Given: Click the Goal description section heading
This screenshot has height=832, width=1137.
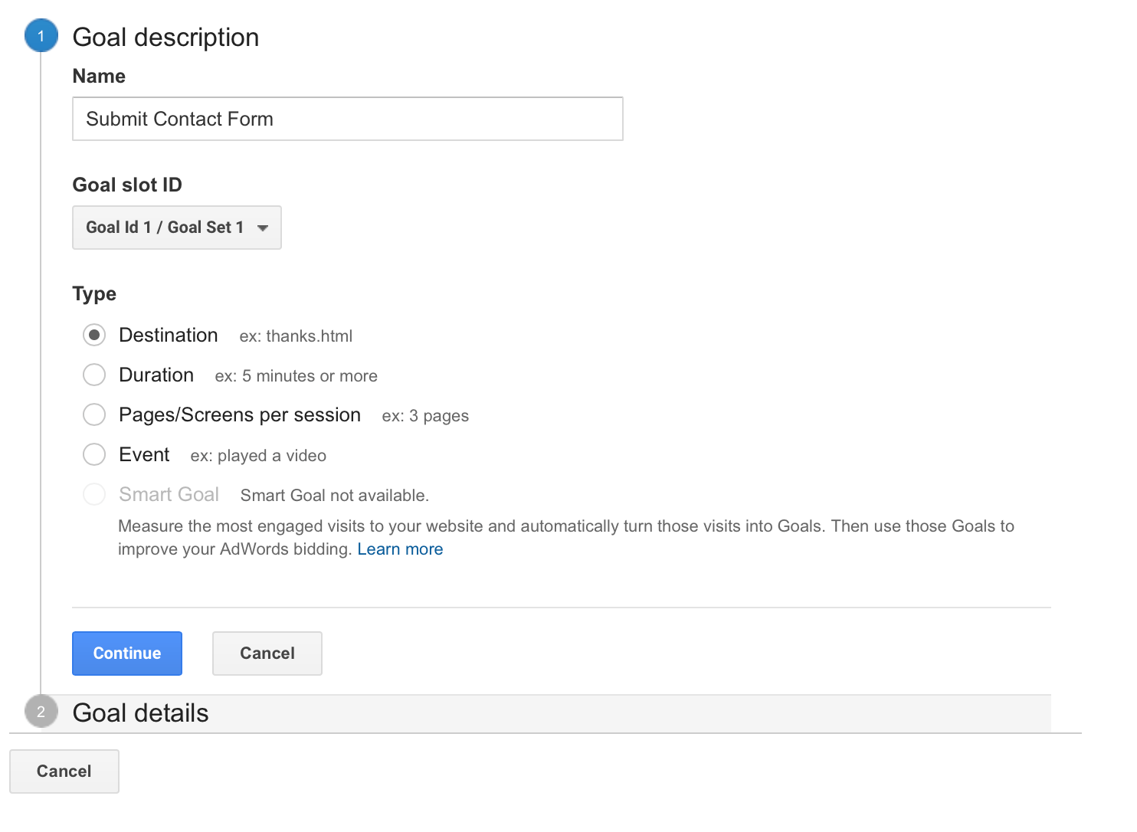Looking at the screenshot, I should point(165,38).
